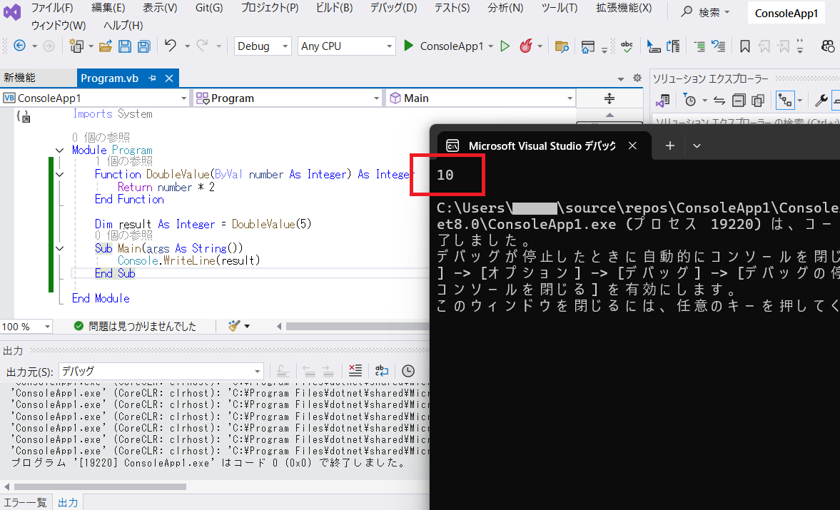Switch to the エラー一覧 tab

click(26, 502)
